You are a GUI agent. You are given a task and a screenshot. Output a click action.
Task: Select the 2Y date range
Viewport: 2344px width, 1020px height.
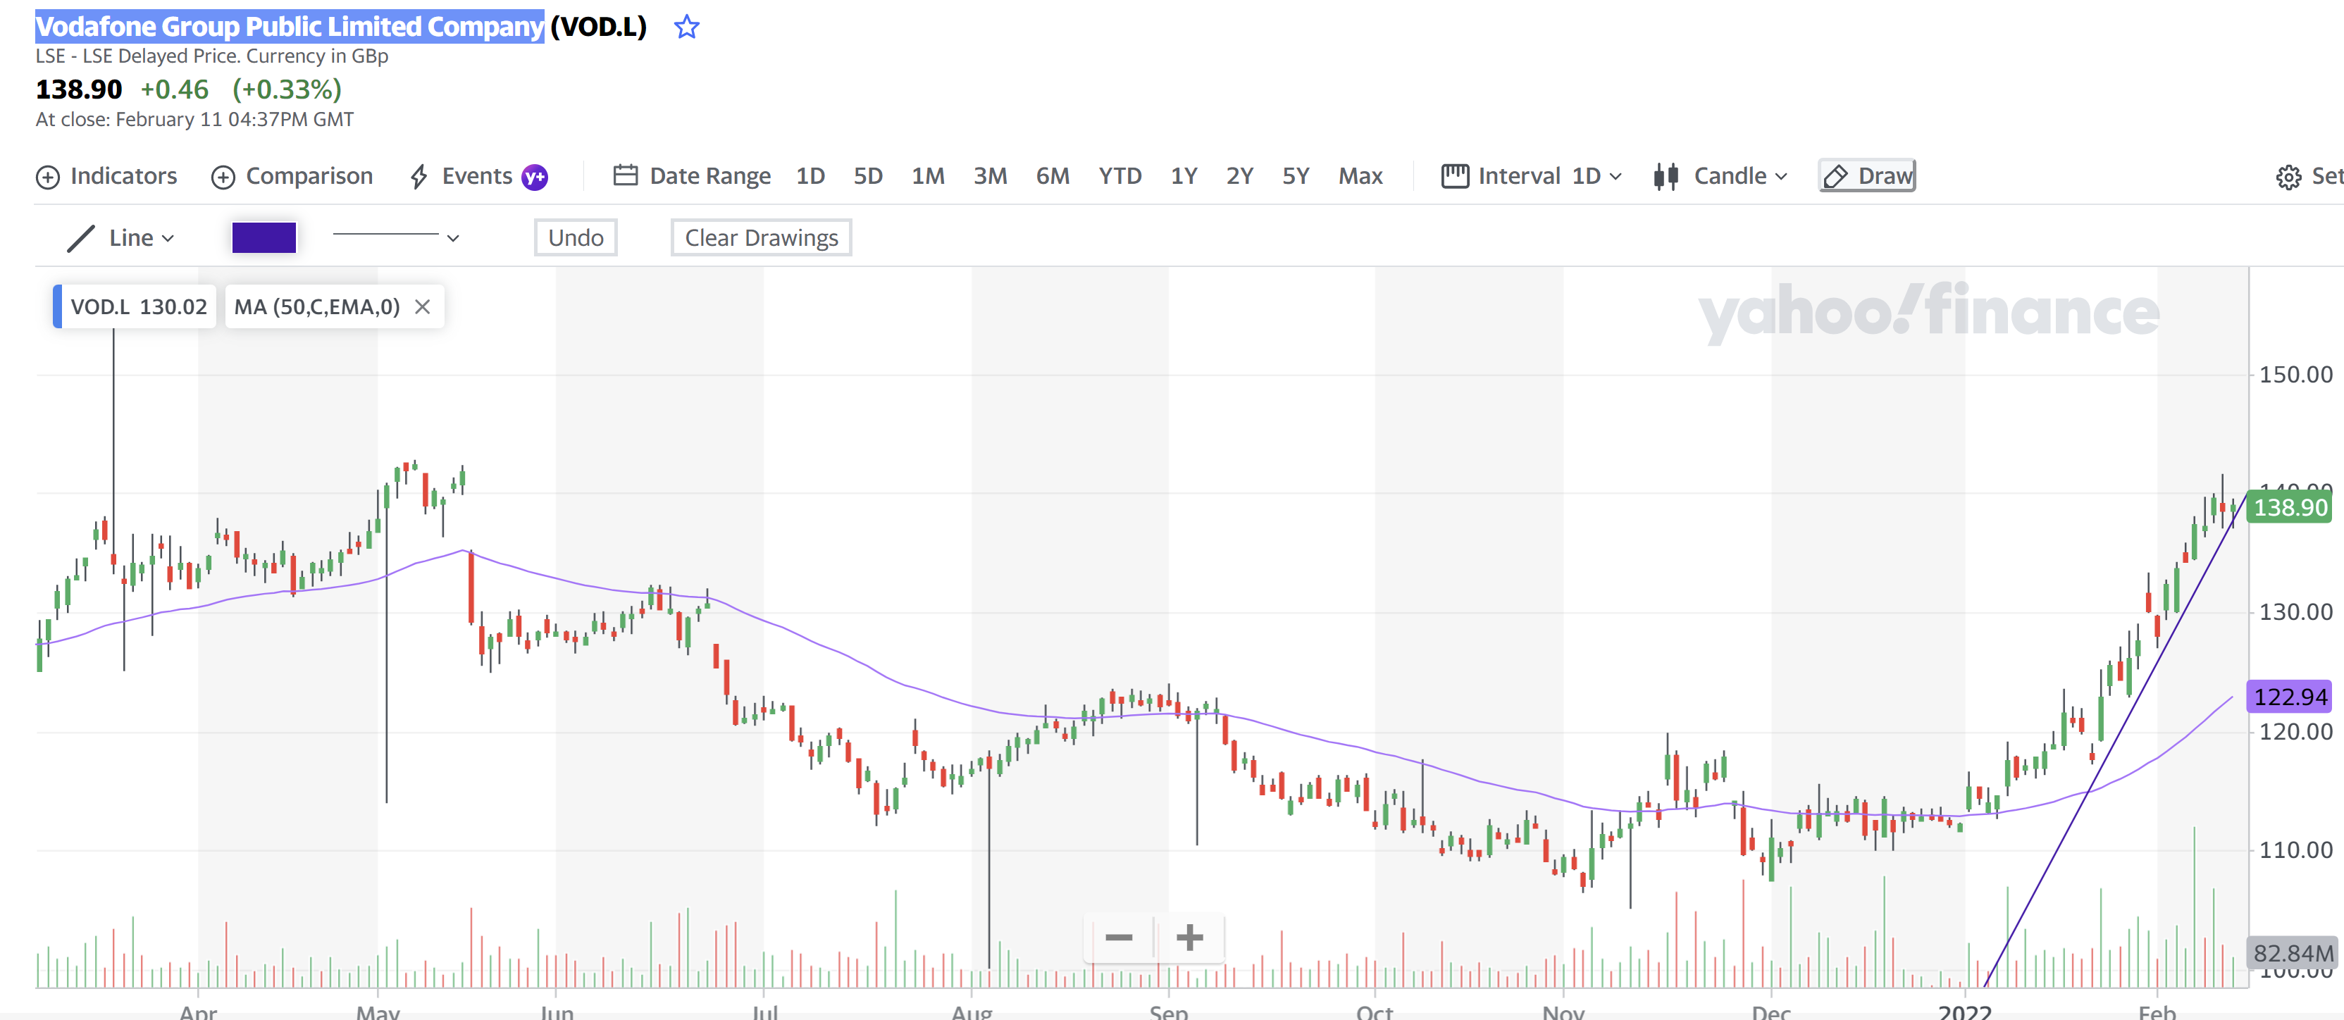coord(1239,177)
